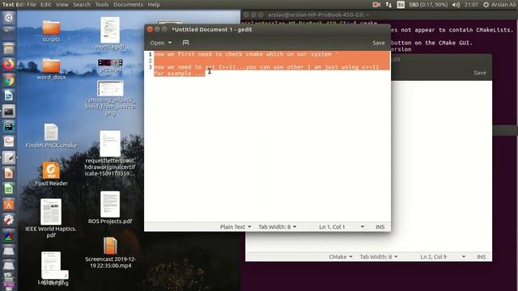The image size is (518, 291).
Task: Open the Ln 1, Col 1 position dropdown
Action: (x=342, y=227)
